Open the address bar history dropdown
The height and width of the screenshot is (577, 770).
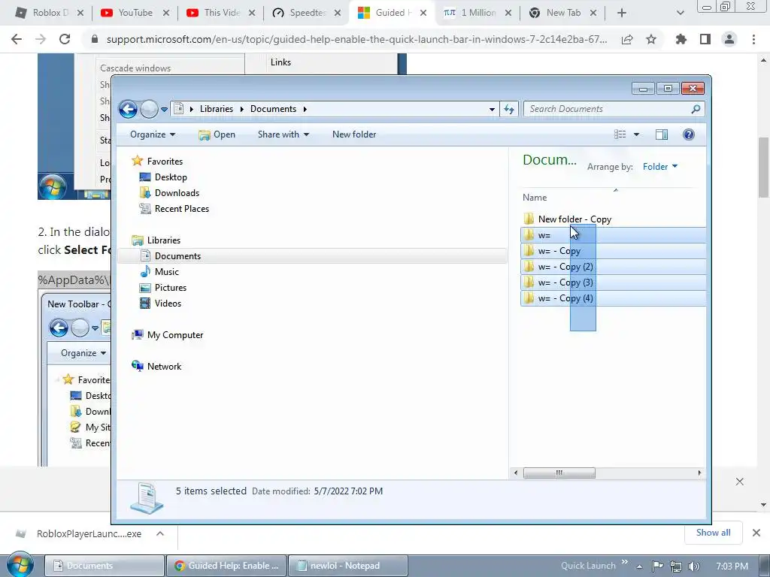492,110
